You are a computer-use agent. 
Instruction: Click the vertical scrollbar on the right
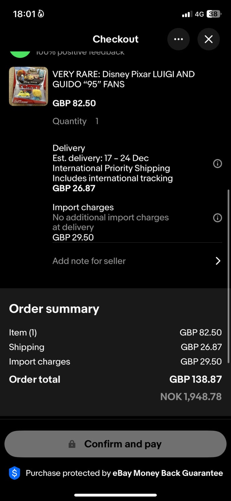click(228, 276)
